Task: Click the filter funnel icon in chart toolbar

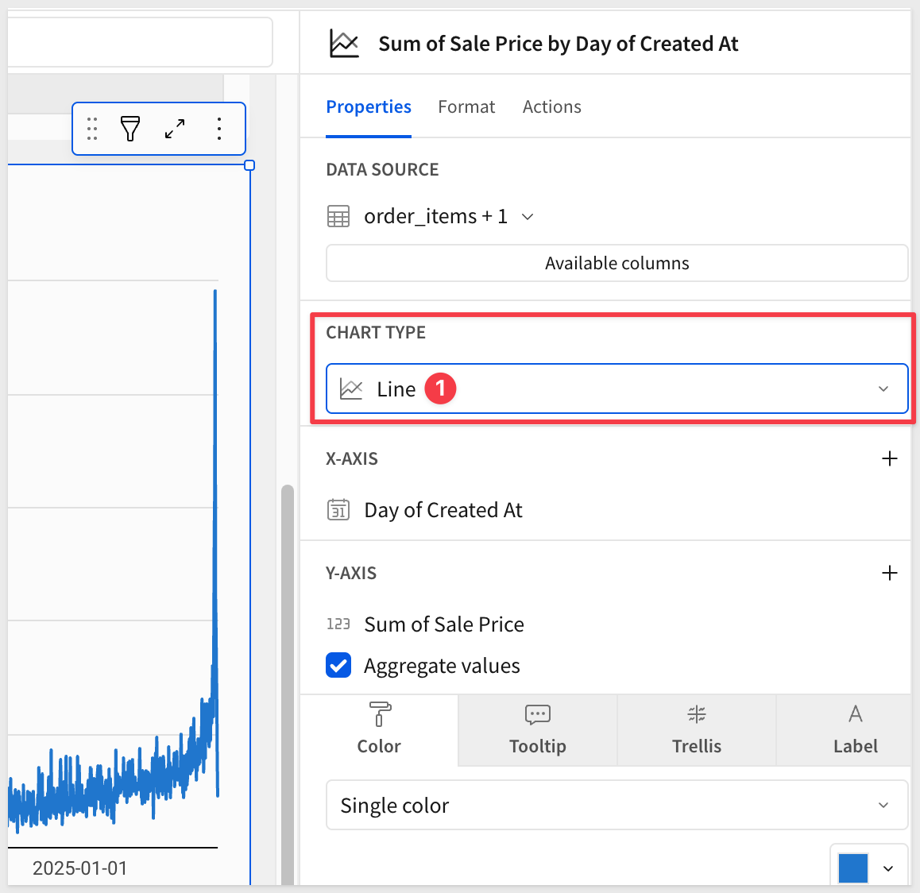Action: (x=130, y=128)
